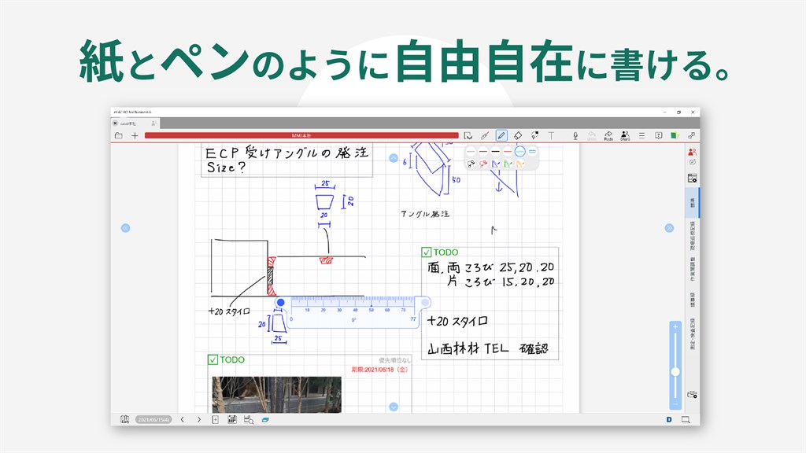806x453 pixels.
Task: Click the 2021/05/15 date pill
Action: pos(153,420)
